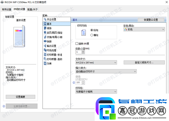Click the 效果 menu icon
Viewport: 169px width, 121px height.
pyautogui.click(x=45, y=64)
